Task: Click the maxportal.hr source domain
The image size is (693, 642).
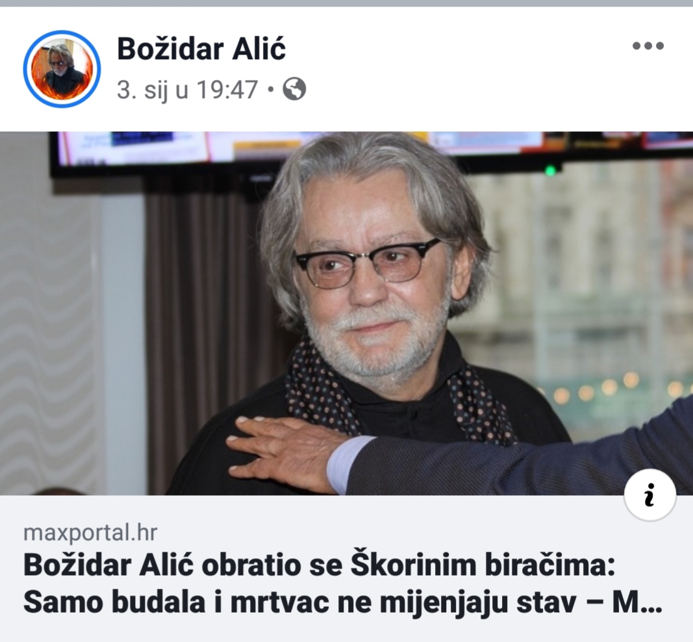Action: tap(90, 532)
